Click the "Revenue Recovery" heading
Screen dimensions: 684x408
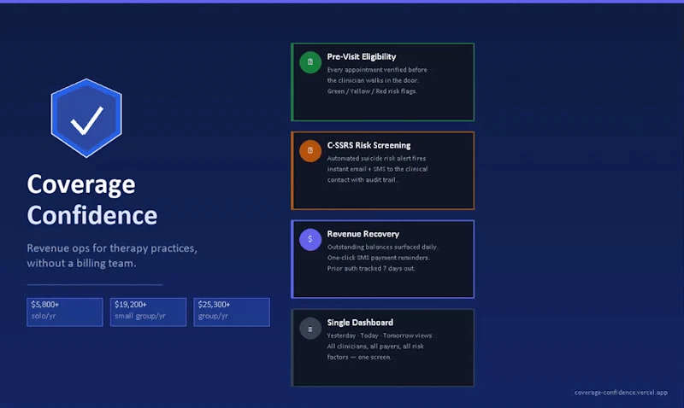tap(363, 234)
